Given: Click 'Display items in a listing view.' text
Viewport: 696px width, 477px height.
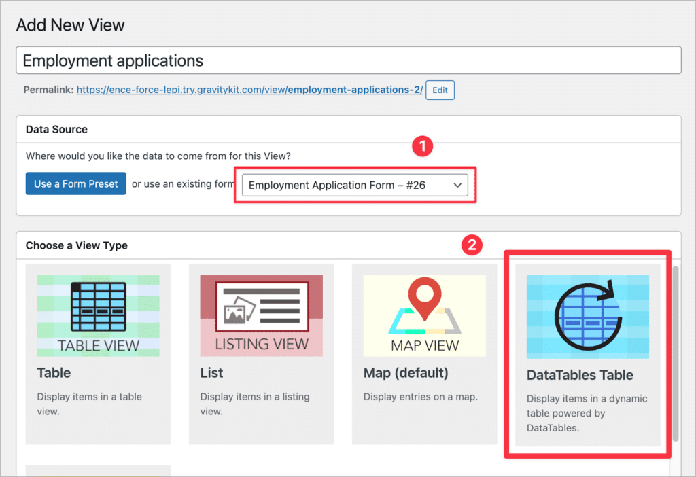Looking at the screenshot, I should pyautogui.click(x=255, y=404).
